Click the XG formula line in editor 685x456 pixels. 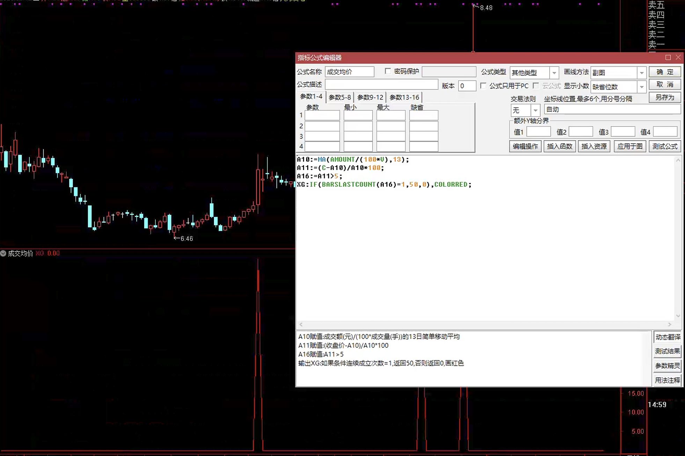point(384,184)
